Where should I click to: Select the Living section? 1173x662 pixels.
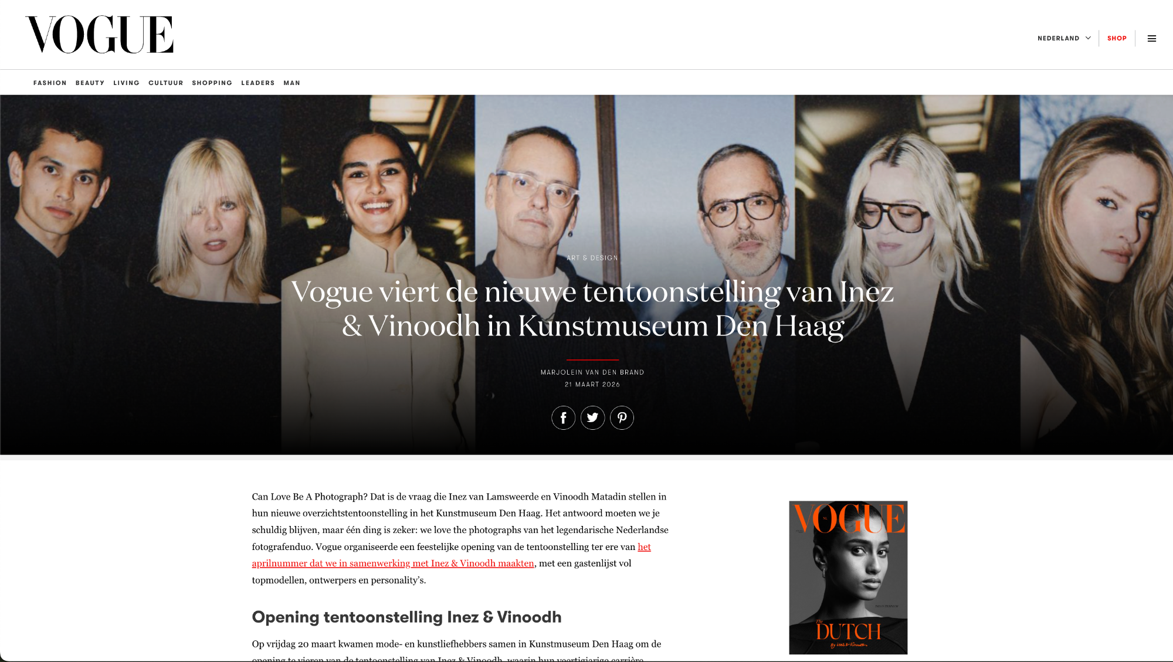pos(126,83)
